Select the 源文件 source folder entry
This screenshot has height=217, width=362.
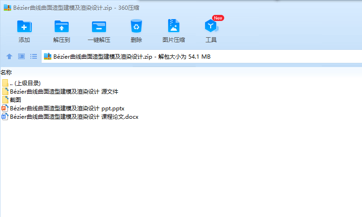60,92
